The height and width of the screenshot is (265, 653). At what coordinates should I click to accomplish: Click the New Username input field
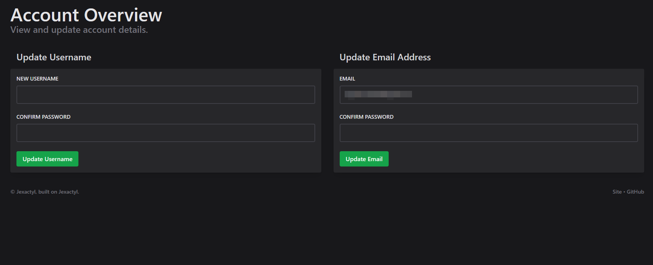166,95
